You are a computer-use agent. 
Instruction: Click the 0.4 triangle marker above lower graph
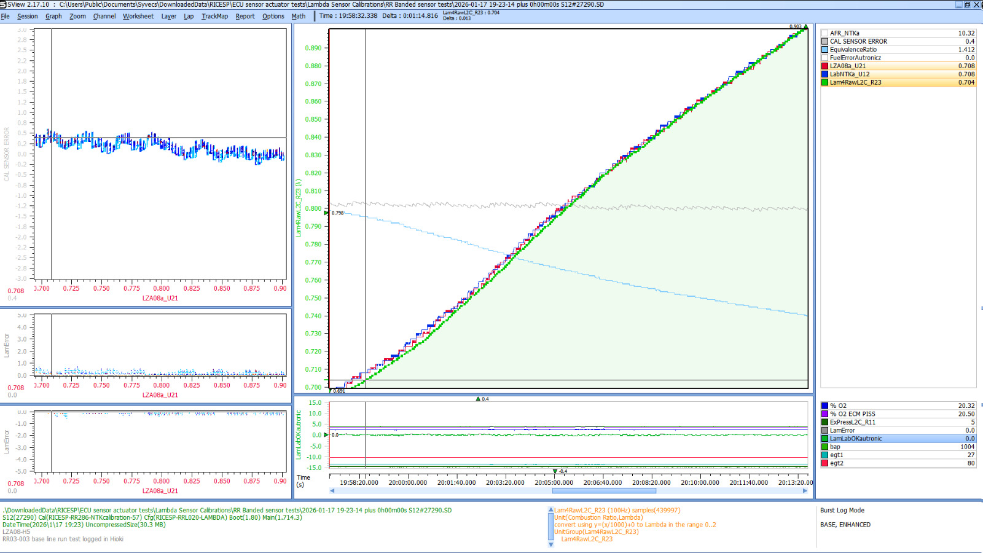(x=478, y=398)
